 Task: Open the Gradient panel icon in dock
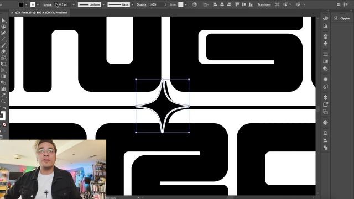pyautogui.click(x=325, y=61)
